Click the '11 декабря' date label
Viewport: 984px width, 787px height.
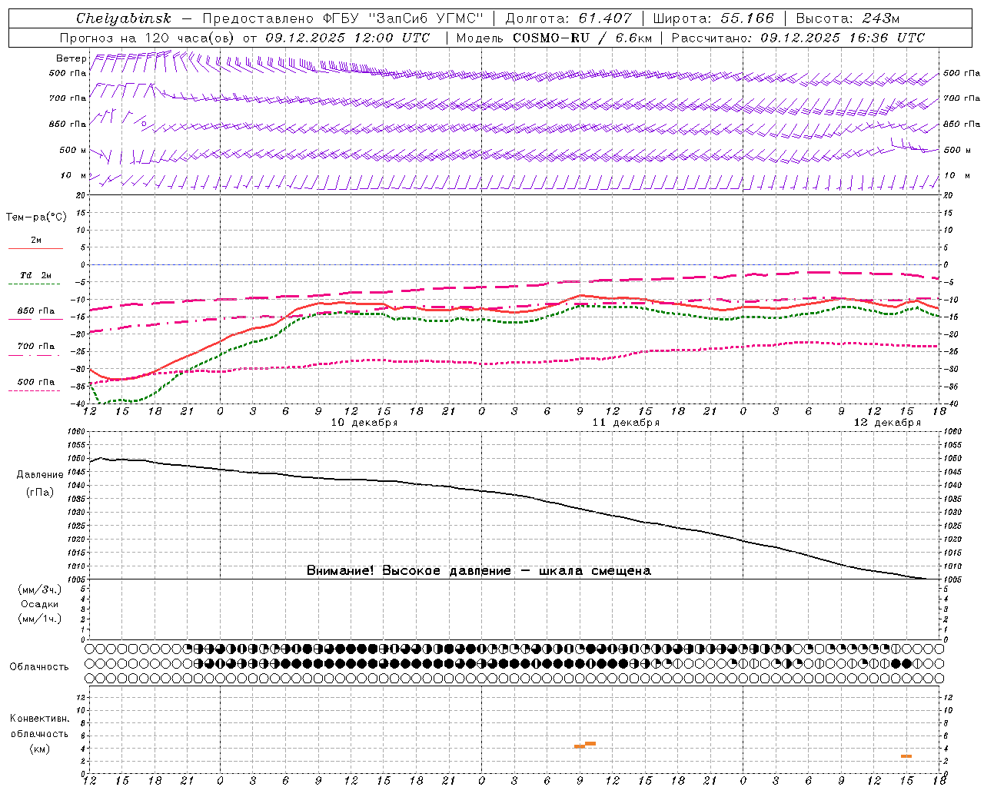click(x=626, y=423)
